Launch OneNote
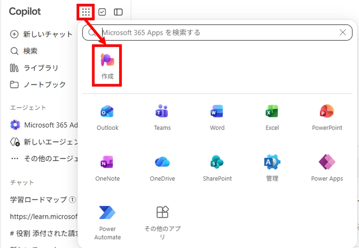Image resolution: width=359 pixels, height=248 pixels. (107, 168)
